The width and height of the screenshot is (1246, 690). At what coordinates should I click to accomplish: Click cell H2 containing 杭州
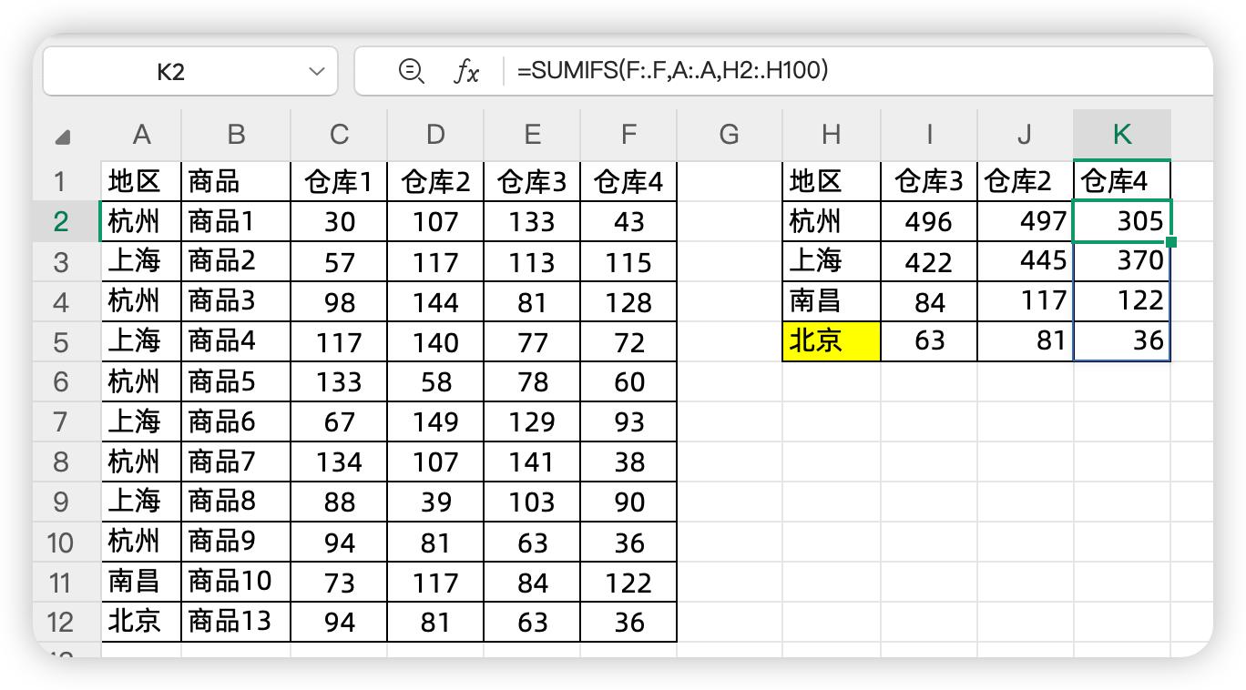click(x=831, y=221)
